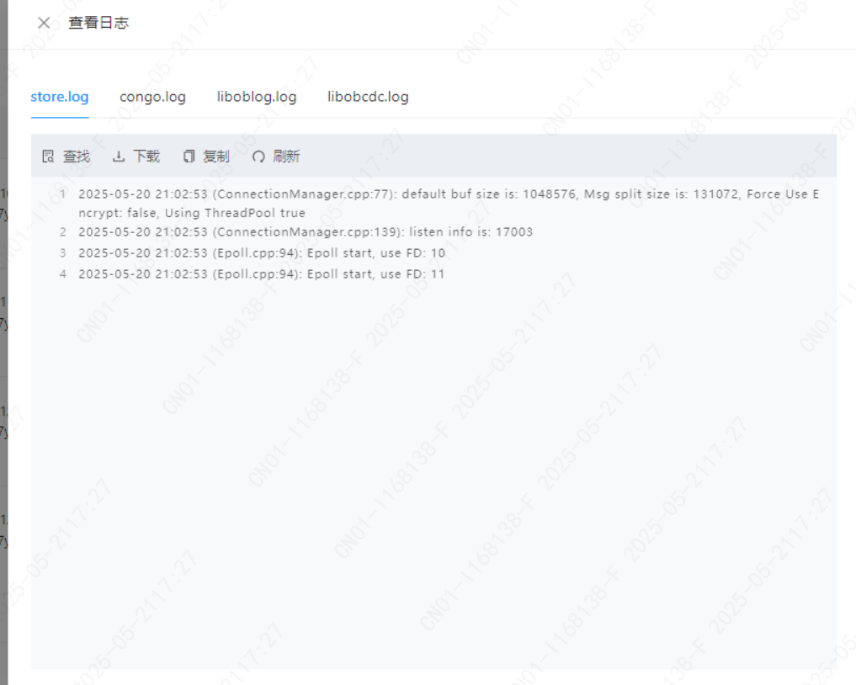Click the 查找 text label
Screen dimensions: 856x685
point(77,157)
